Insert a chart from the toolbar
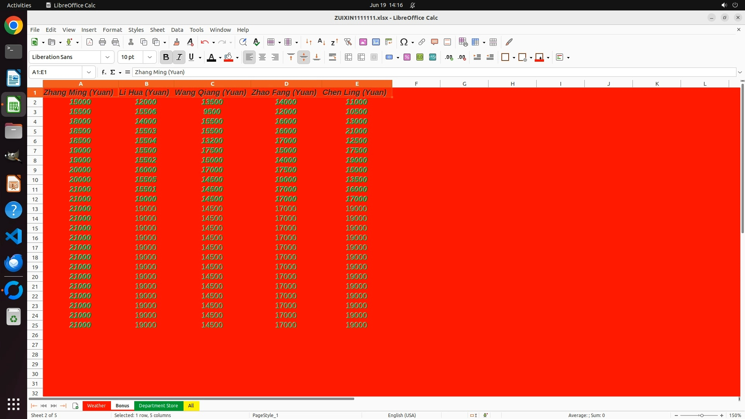The width and height of the screenshot is (745, 419). [376, 42]
